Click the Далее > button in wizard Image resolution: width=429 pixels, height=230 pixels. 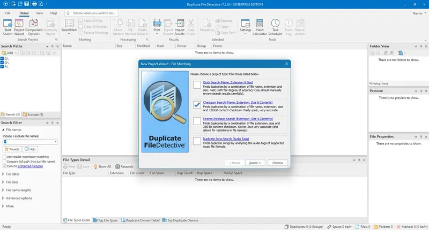[x=255, y=163]
